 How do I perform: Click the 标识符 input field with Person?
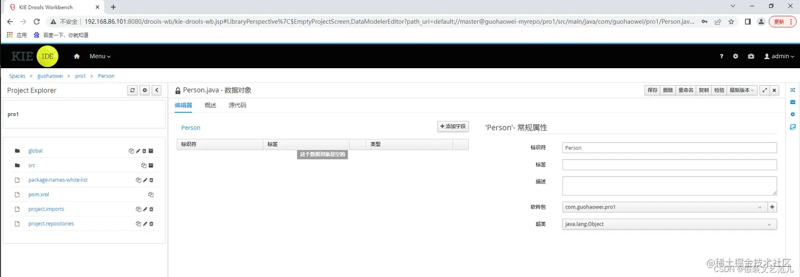pos(669,147)
